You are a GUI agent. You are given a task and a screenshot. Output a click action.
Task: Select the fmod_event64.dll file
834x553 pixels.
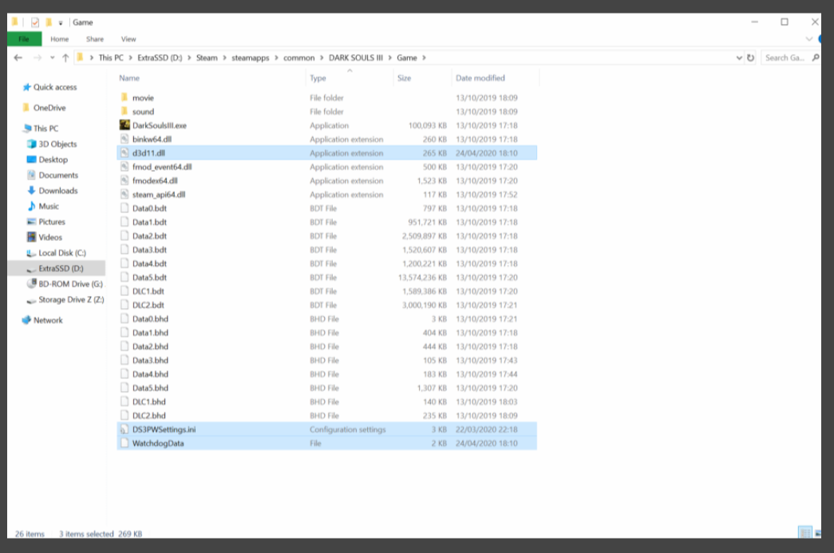pos(162,167)
